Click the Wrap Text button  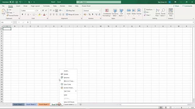[70, 11]
